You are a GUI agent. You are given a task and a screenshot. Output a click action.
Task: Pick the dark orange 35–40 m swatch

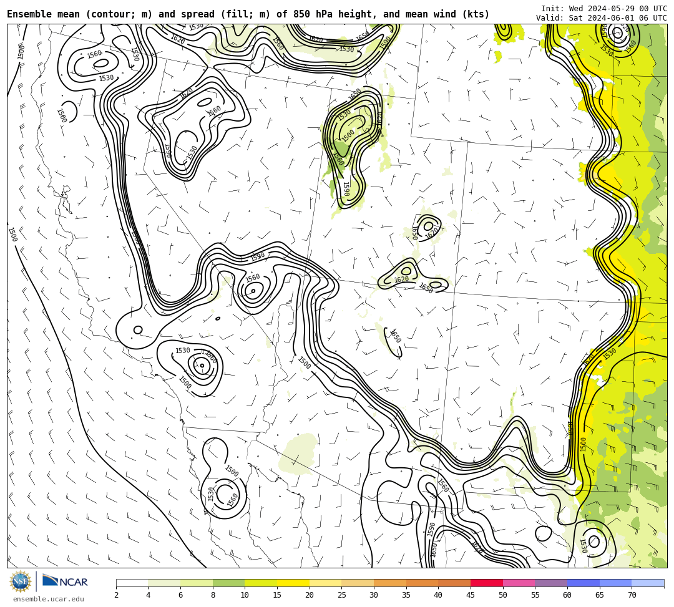tap(422, 583)
